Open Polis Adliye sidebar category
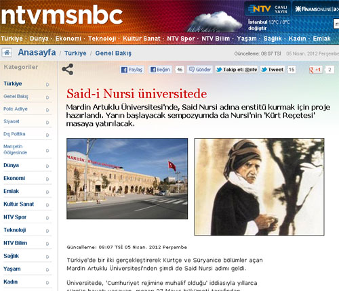Screen dimensions: 339x291 click(x=16, y=109)
